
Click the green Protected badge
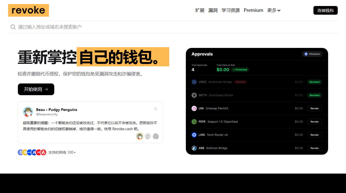[x=240, y=70]
